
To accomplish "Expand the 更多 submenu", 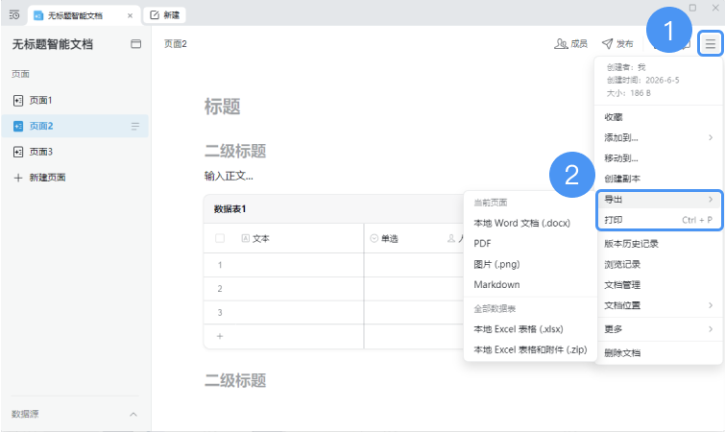I will (x=659, y=329).
